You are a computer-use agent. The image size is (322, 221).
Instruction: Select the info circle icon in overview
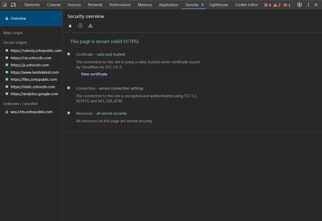[x=80, y=26]
